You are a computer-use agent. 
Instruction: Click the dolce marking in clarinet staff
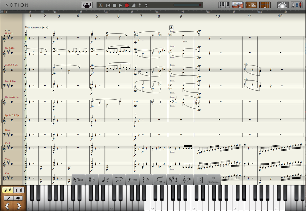point(246,64)
